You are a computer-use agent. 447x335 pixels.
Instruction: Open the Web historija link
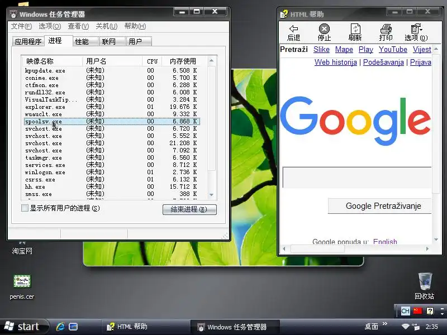tap(336, 62)
